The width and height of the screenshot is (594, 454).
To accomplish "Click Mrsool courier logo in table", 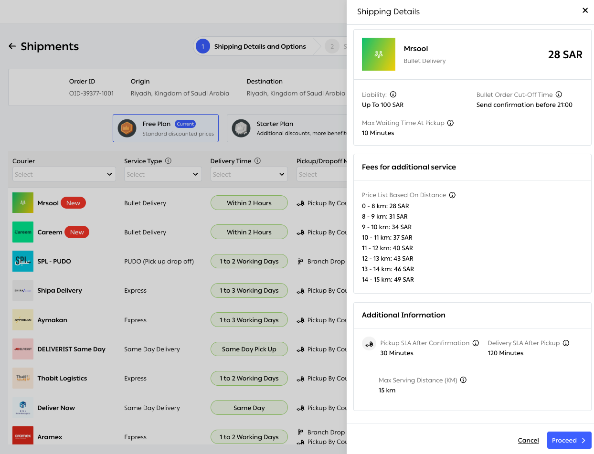I will pyautogui.click(x=23, y=203).
